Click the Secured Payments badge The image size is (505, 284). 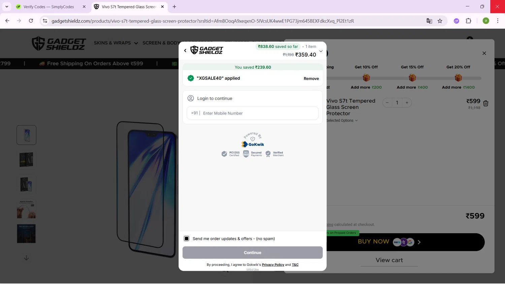(x=252, y=154)
